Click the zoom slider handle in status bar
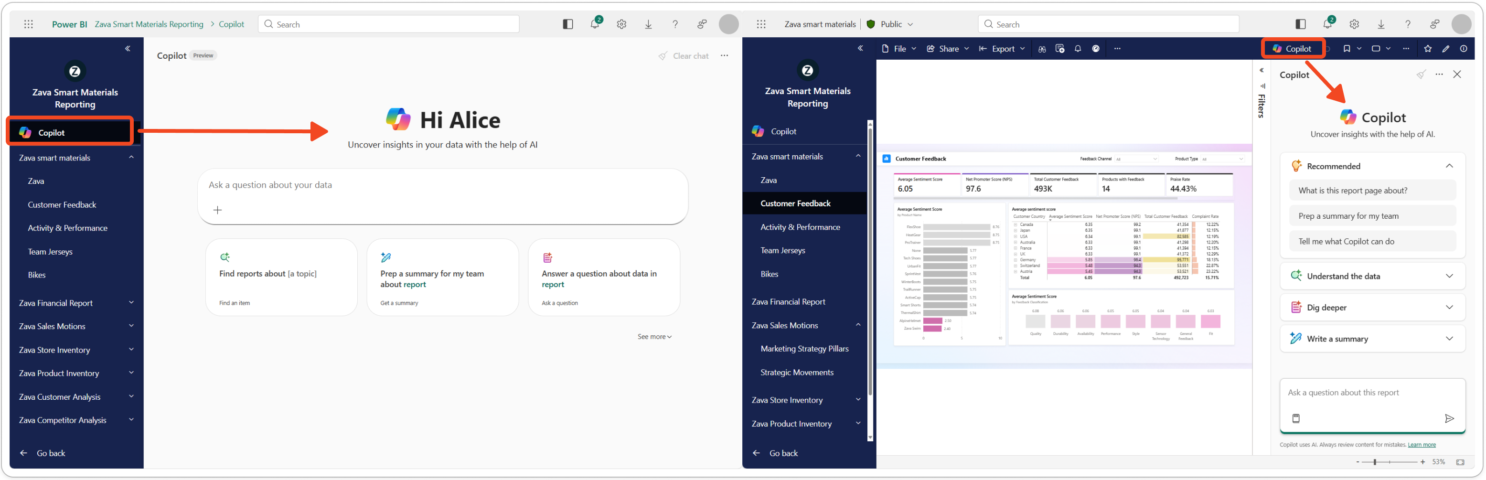Image resolution: width=1486 pixels, height=480 pixels. [1375, 462]
